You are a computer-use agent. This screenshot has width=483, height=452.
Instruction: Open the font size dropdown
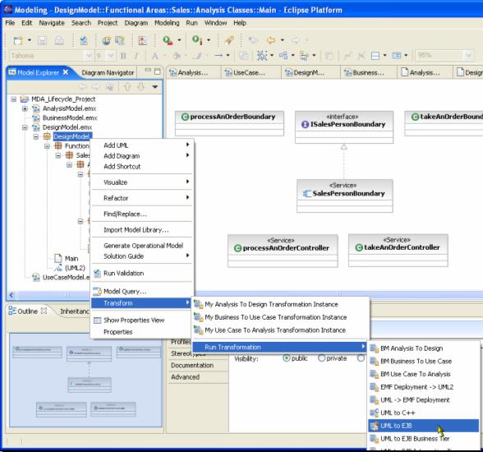tap(111, 56)
